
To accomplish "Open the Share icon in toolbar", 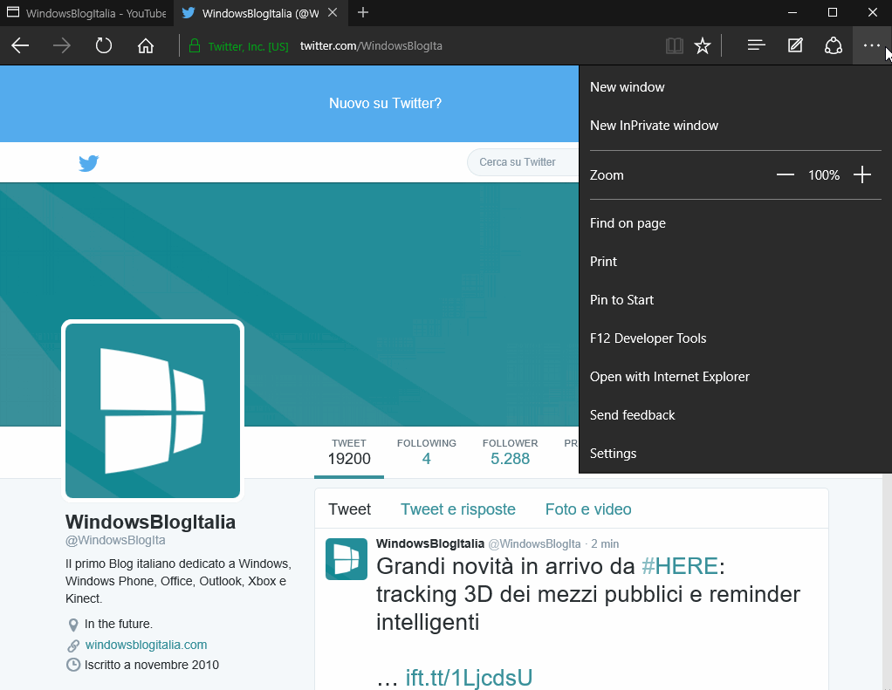I will point(833,45).
